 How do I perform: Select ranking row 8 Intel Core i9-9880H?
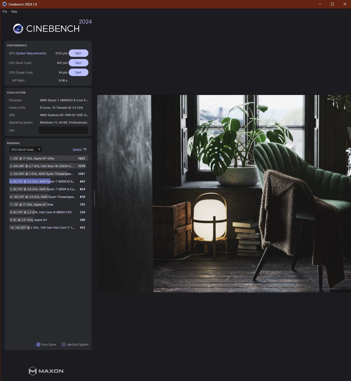(49, 212)
